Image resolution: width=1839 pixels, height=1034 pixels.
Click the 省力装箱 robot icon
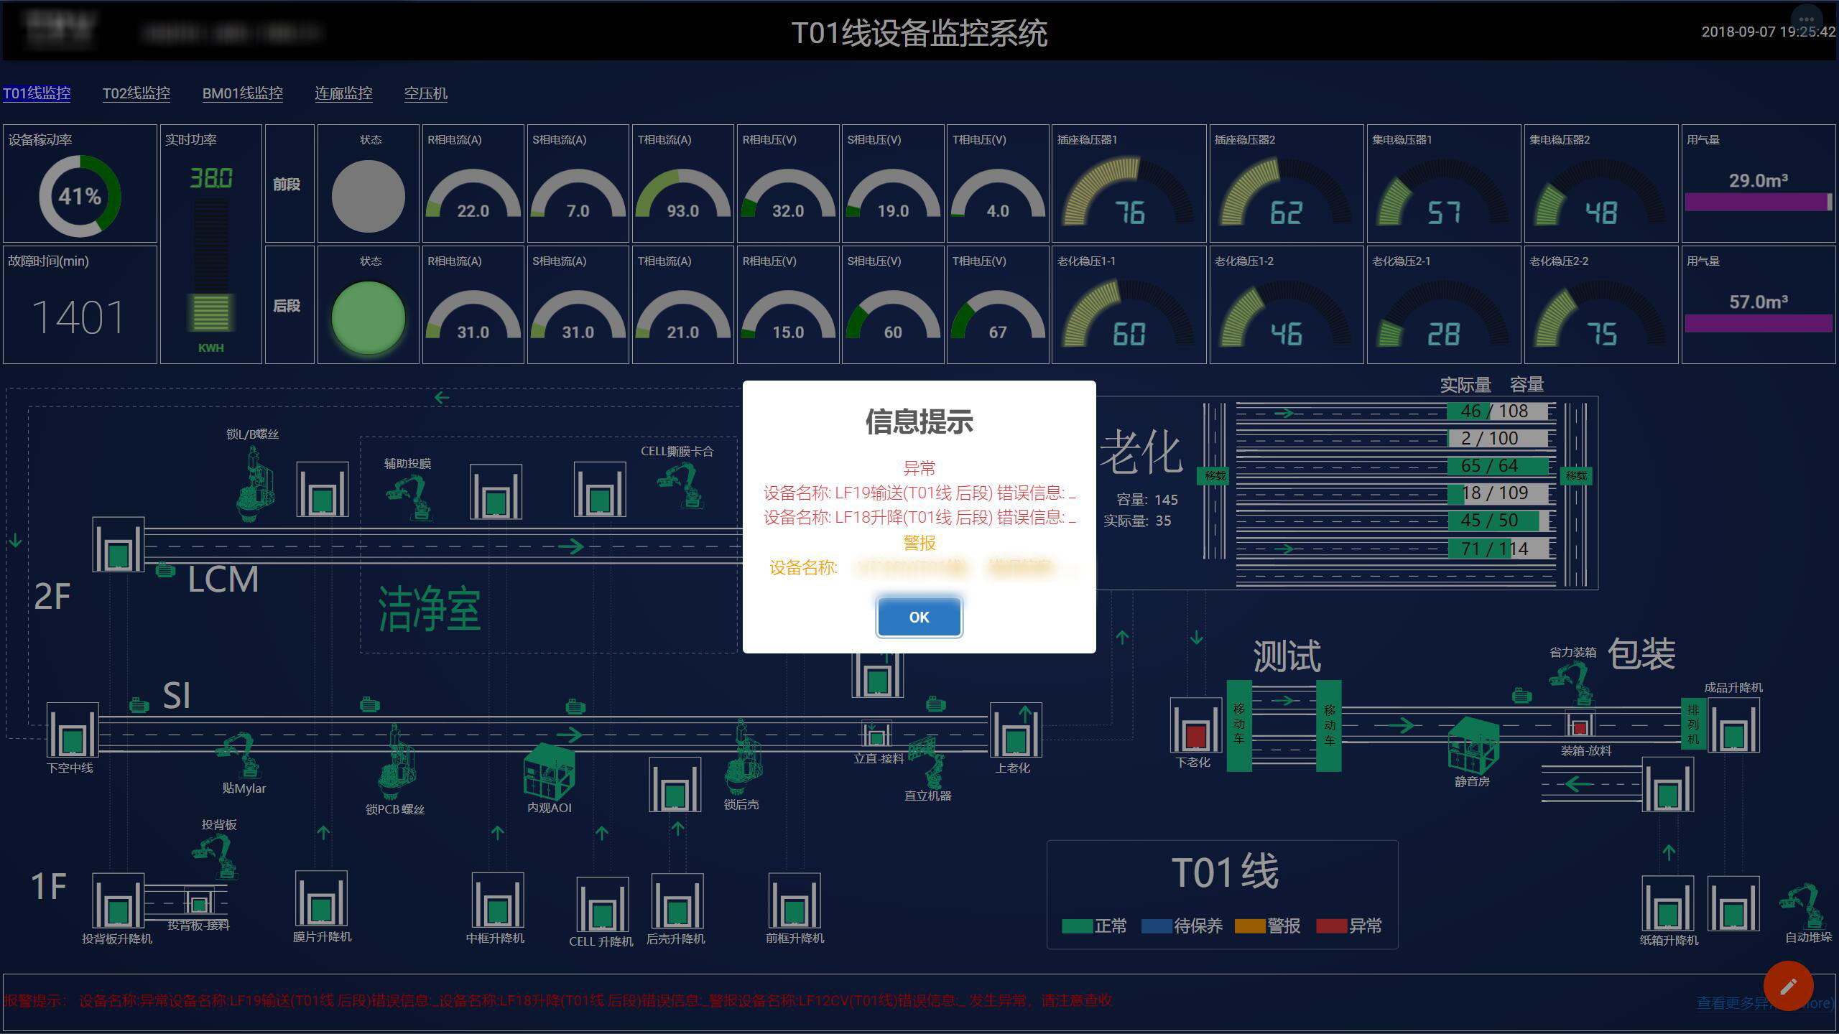[1571, 682]
